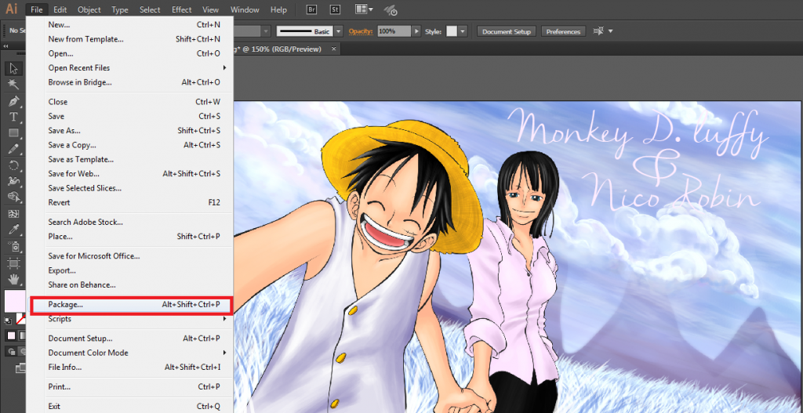This screenshot has height=413, width=803.
Task: Select the Magic Wand tool
Action: (13, 84)
